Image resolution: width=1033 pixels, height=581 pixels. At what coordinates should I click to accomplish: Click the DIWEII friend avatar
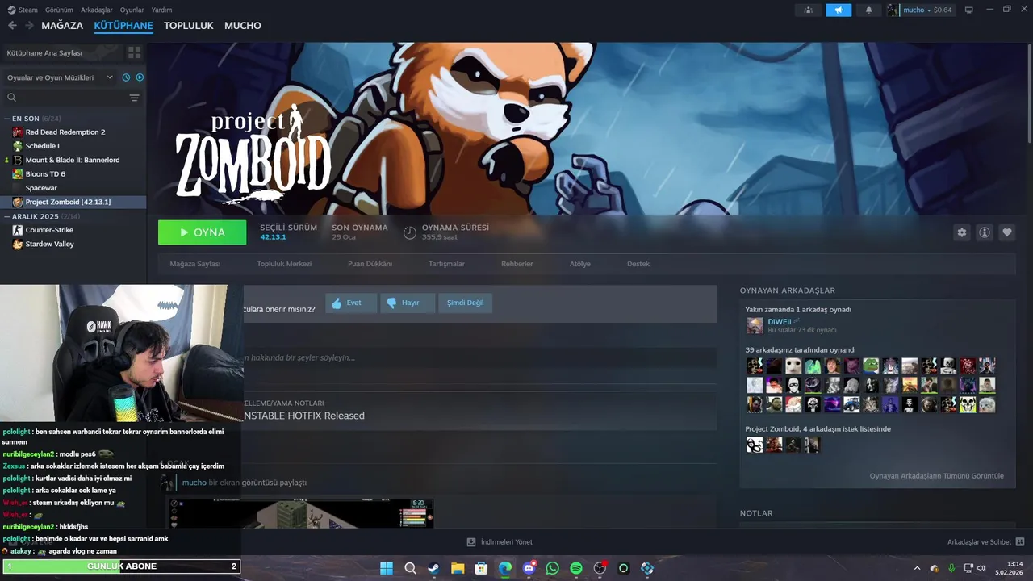(x=755, y=325)
